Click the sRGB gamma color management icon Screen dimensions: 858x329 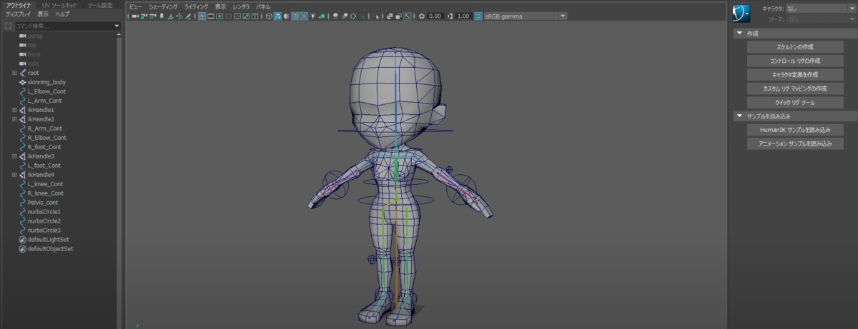click(478, 16)
